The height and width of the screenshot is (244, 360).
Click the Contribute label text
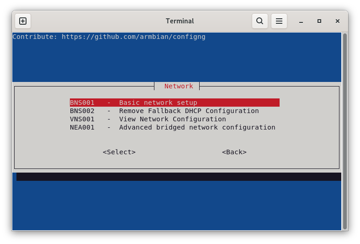click(35, 37)
